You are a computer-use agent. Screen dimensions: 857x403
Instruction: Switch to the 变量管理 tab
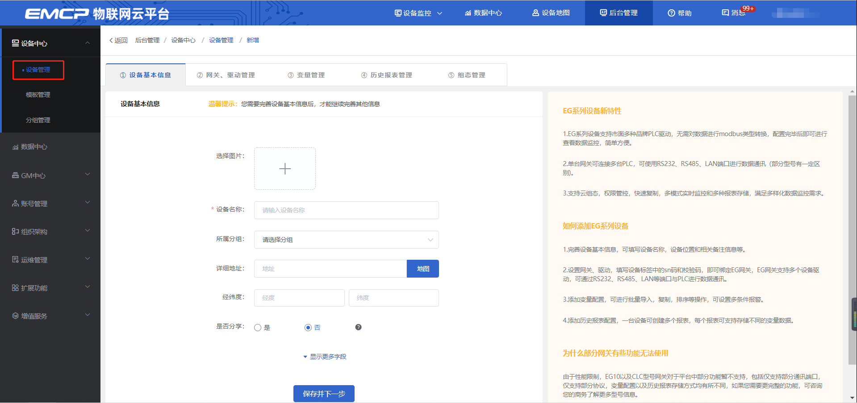tap(307, 75)
